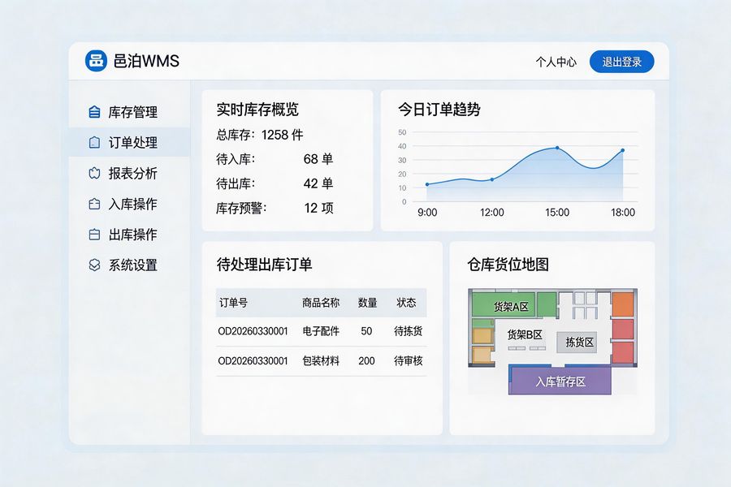731x487 pixels.
Task: Click the 待处理出库订单 card title
Action: point(264,265)
